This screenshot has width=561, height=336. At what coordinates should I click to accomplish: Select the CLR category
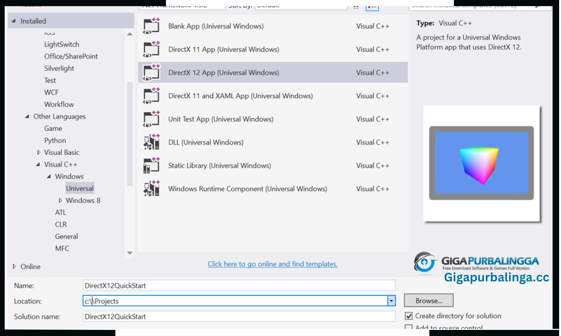point(61,224)
